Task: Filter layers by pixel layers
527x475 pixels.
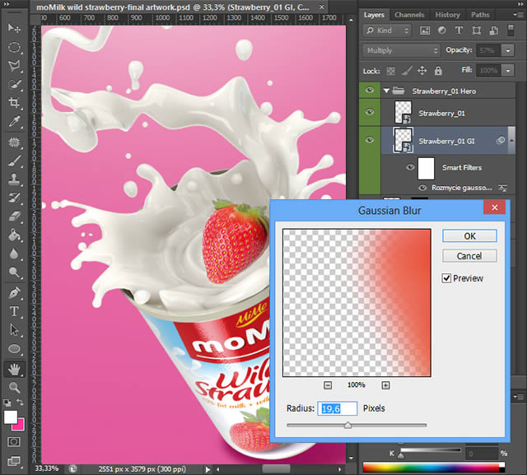Action: pyautogui.click(x=425, y=30)
